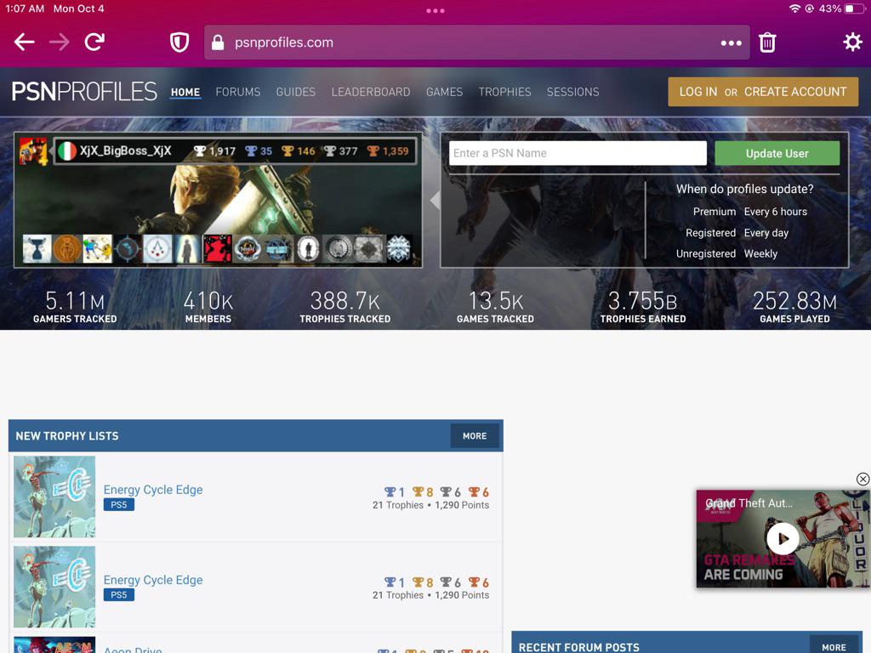Open the toolbar ellipsis overflow menu
This screenshot has height=653, width=871.
click(730, 42)
